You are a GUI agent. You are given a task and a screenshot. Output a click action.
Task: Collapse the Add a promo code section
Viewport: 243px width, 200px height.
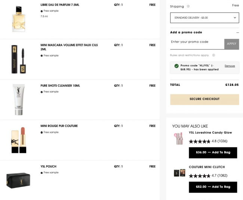(x=237, y=32)
